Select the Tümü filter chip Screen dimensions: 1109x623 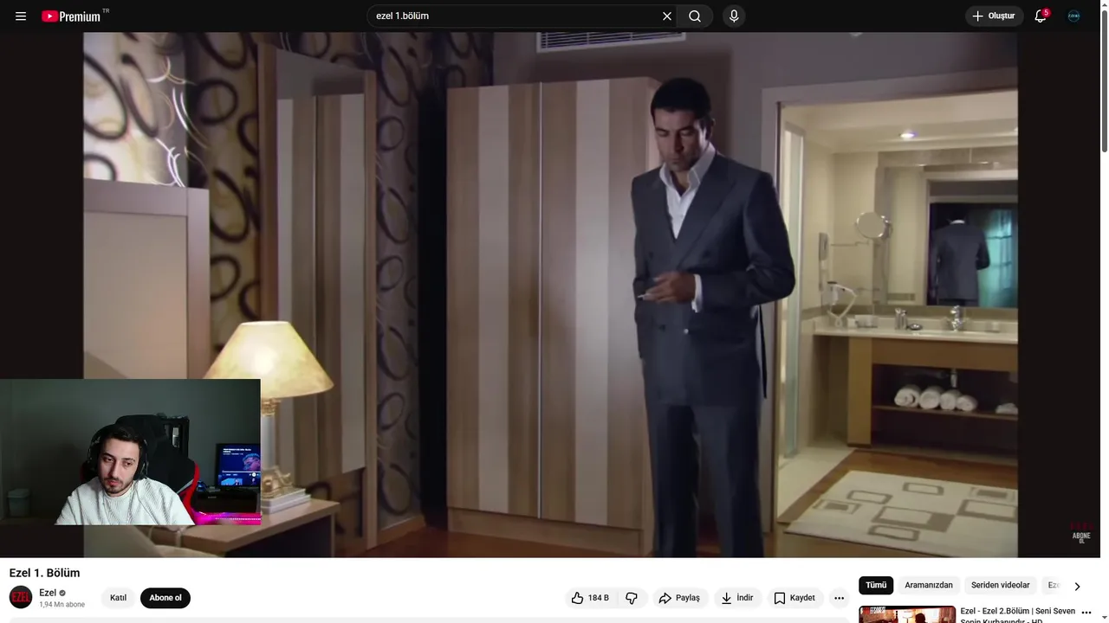(876, 586)
